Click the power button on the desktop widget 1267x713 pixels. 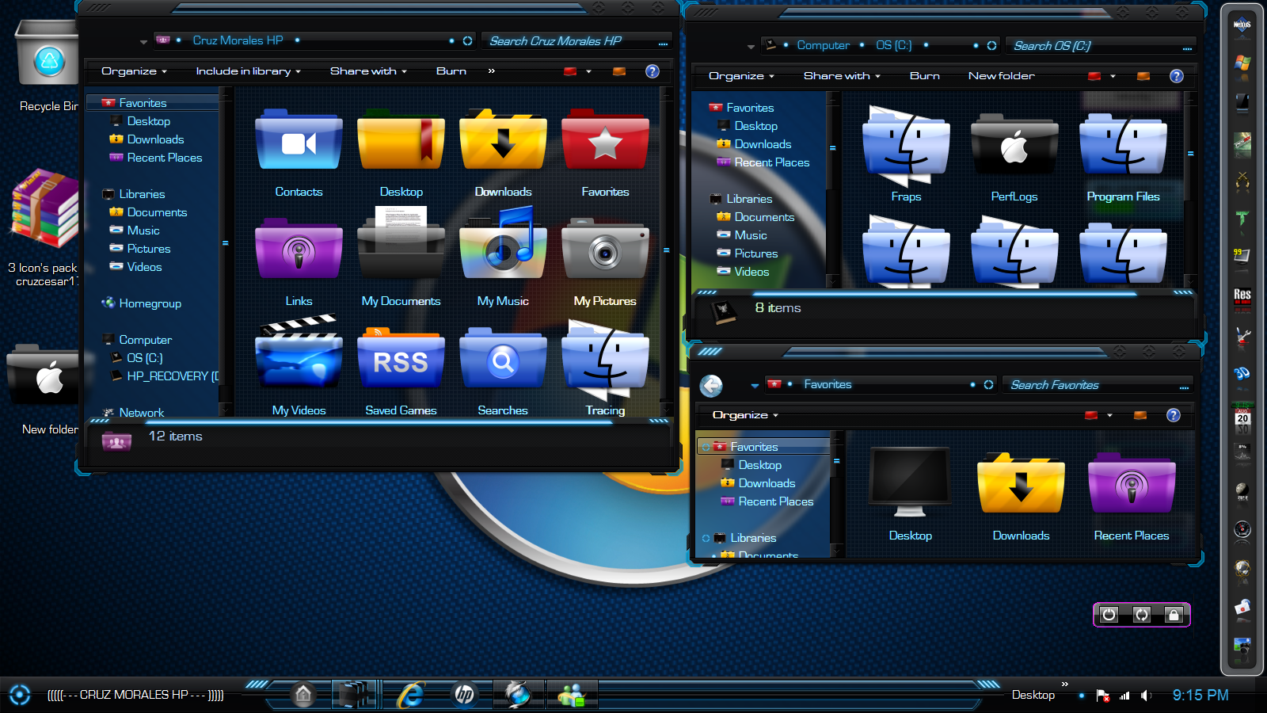pos(1109,615)
